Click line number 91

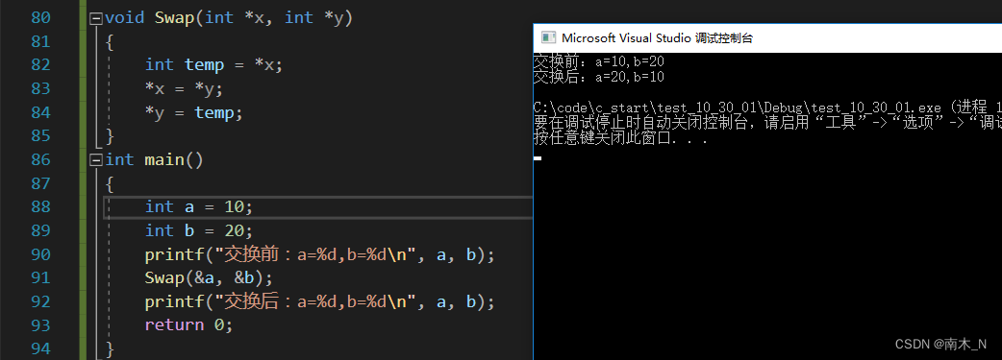coord(40,277)
